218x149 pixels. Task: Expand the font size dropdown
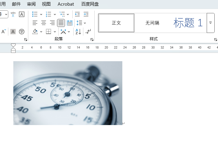tap(6, 14)
